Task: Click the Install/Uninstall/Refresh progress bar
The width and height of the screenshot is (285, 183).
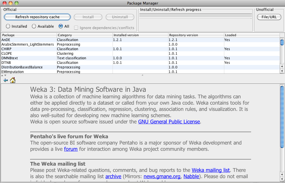Action: pos(196,17)
